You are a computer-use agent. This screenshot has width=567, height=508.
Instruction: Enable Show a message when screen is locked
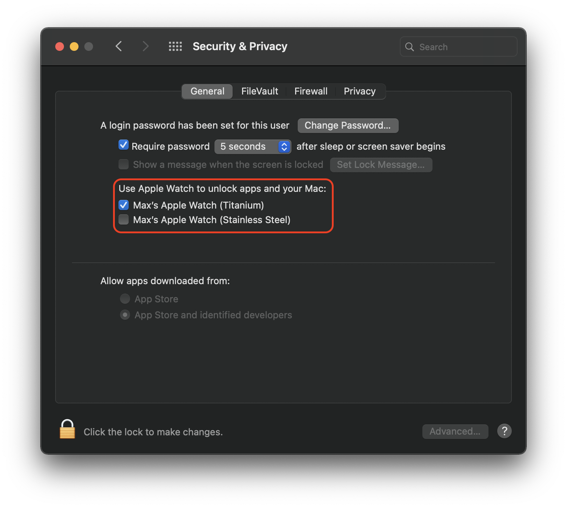point(123,164)
